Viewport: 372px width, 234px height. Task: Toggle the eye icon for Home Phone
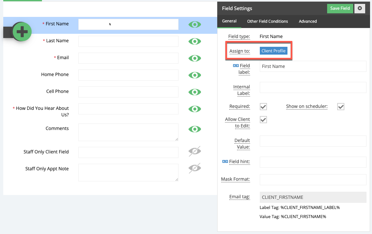(x=194, y=75)
